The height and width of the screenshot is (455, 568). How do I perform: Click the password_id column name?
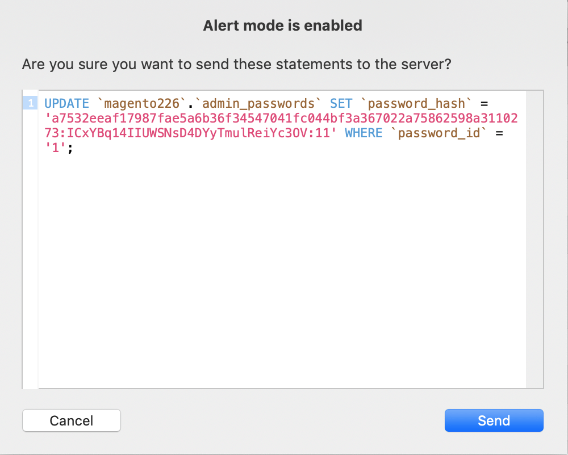point(438,133)
